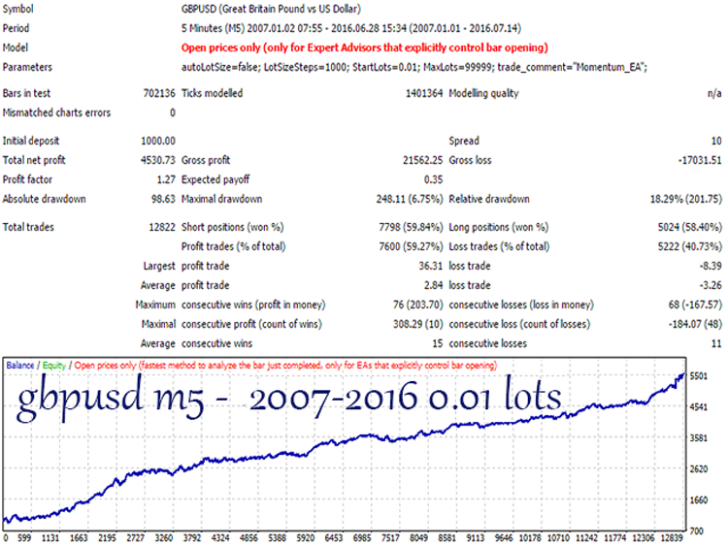Click x-axis label 12839 under chart
This screenshot has width=728, height=546.
672,538
